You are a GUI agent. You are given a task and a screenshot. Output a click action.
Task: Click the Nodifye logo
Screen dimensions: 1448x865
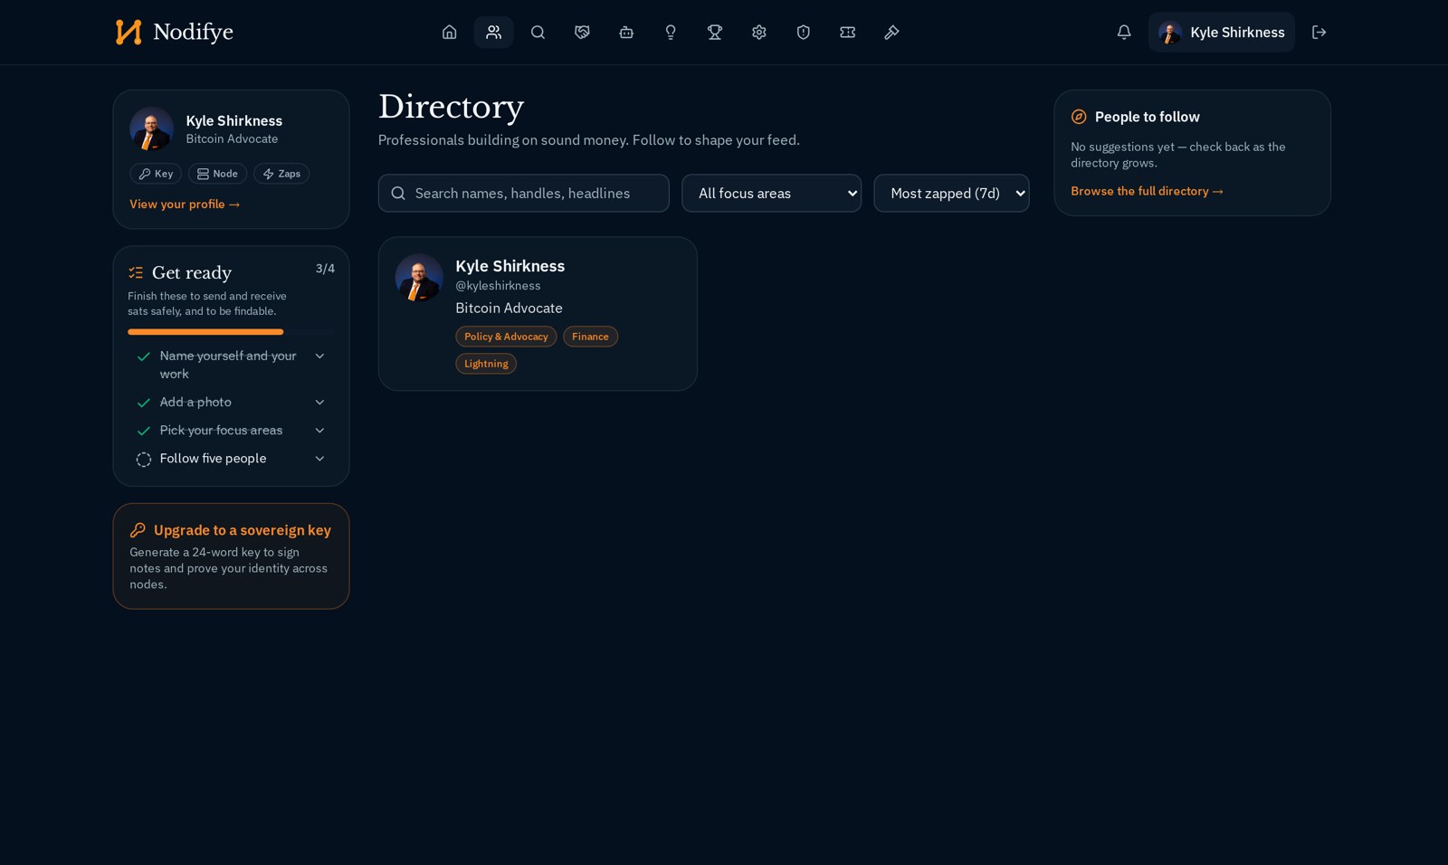point(174,33)
